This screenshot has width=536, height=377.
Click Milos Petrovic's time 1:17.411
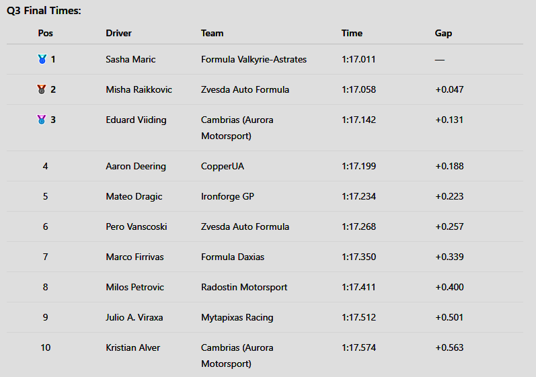358,287
